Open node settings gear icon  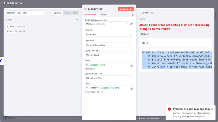[x=132, y=14]
